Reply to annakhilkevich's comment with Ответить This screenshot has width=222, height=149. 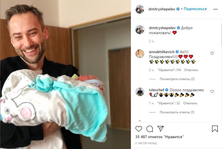click(x=191, y=70)
